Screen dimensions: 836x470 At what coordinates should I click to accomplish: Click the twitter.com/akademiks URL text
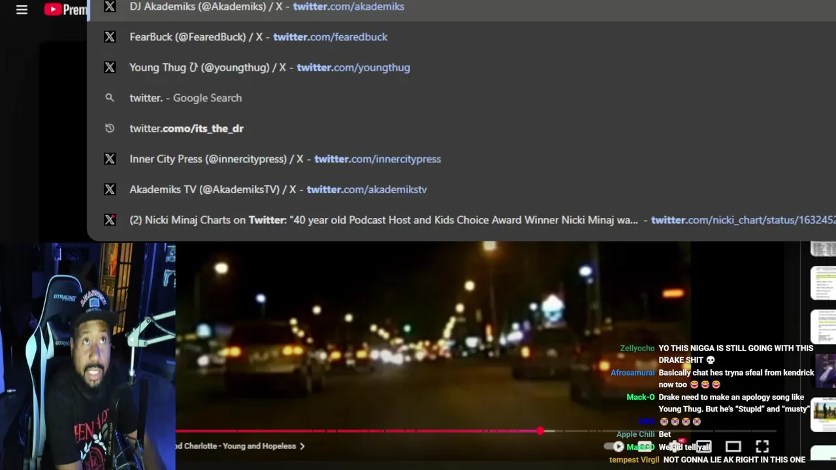pyautogui.click(x=349, y=7)
